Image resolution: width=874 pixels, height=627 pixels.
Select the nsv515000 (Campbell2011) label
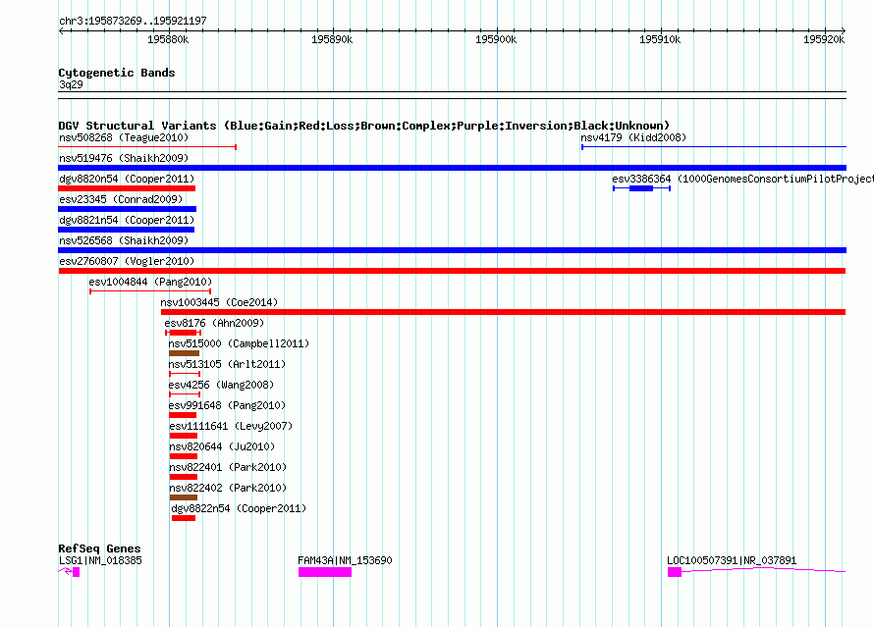[x=239, y=343]
